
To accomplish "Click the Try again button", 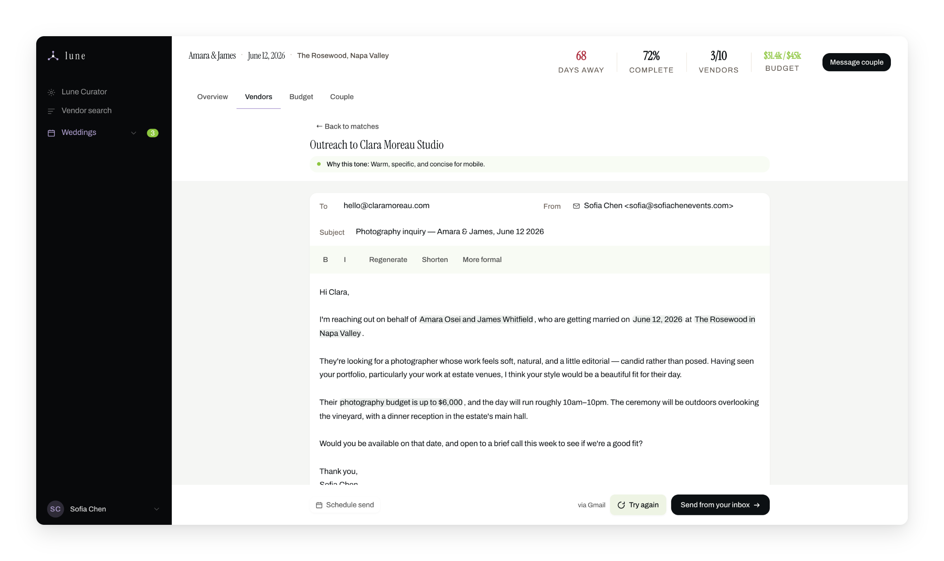I will [638, 505].
